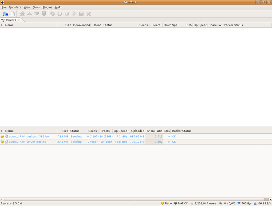Click the globe-like toolbar icon before Start

[67, 14]
